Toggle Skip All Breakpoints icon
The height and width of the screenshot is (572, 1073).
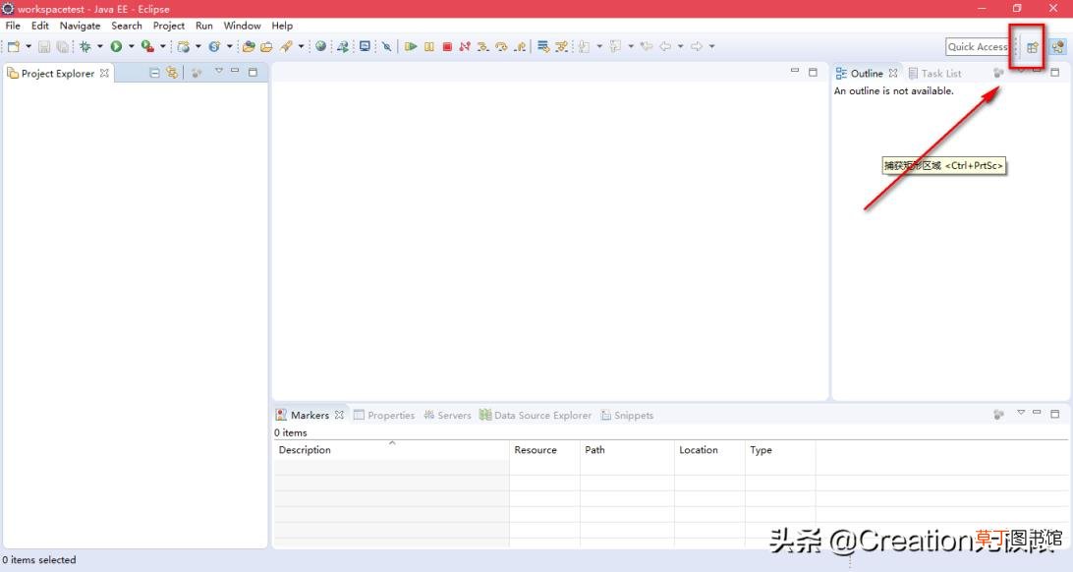pos(386,46)
